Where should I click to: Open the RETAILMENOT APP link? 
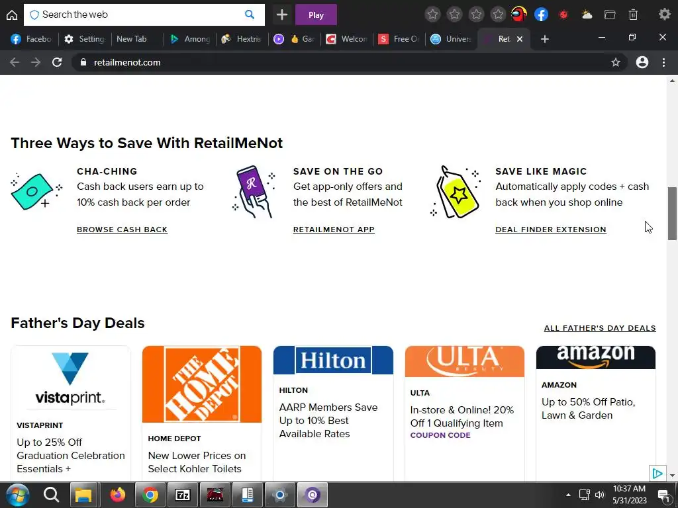(x=334, y=230)
